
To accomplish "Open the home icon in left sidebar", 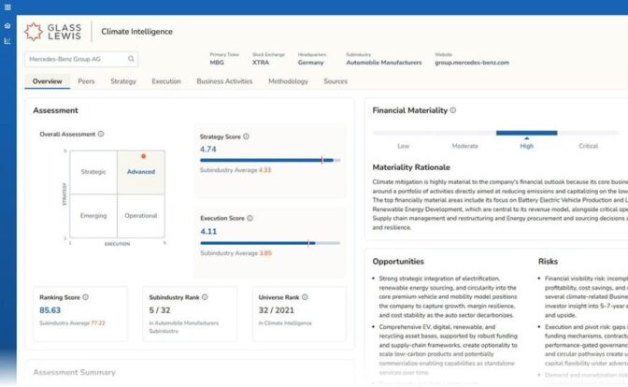I will point(7,27).
